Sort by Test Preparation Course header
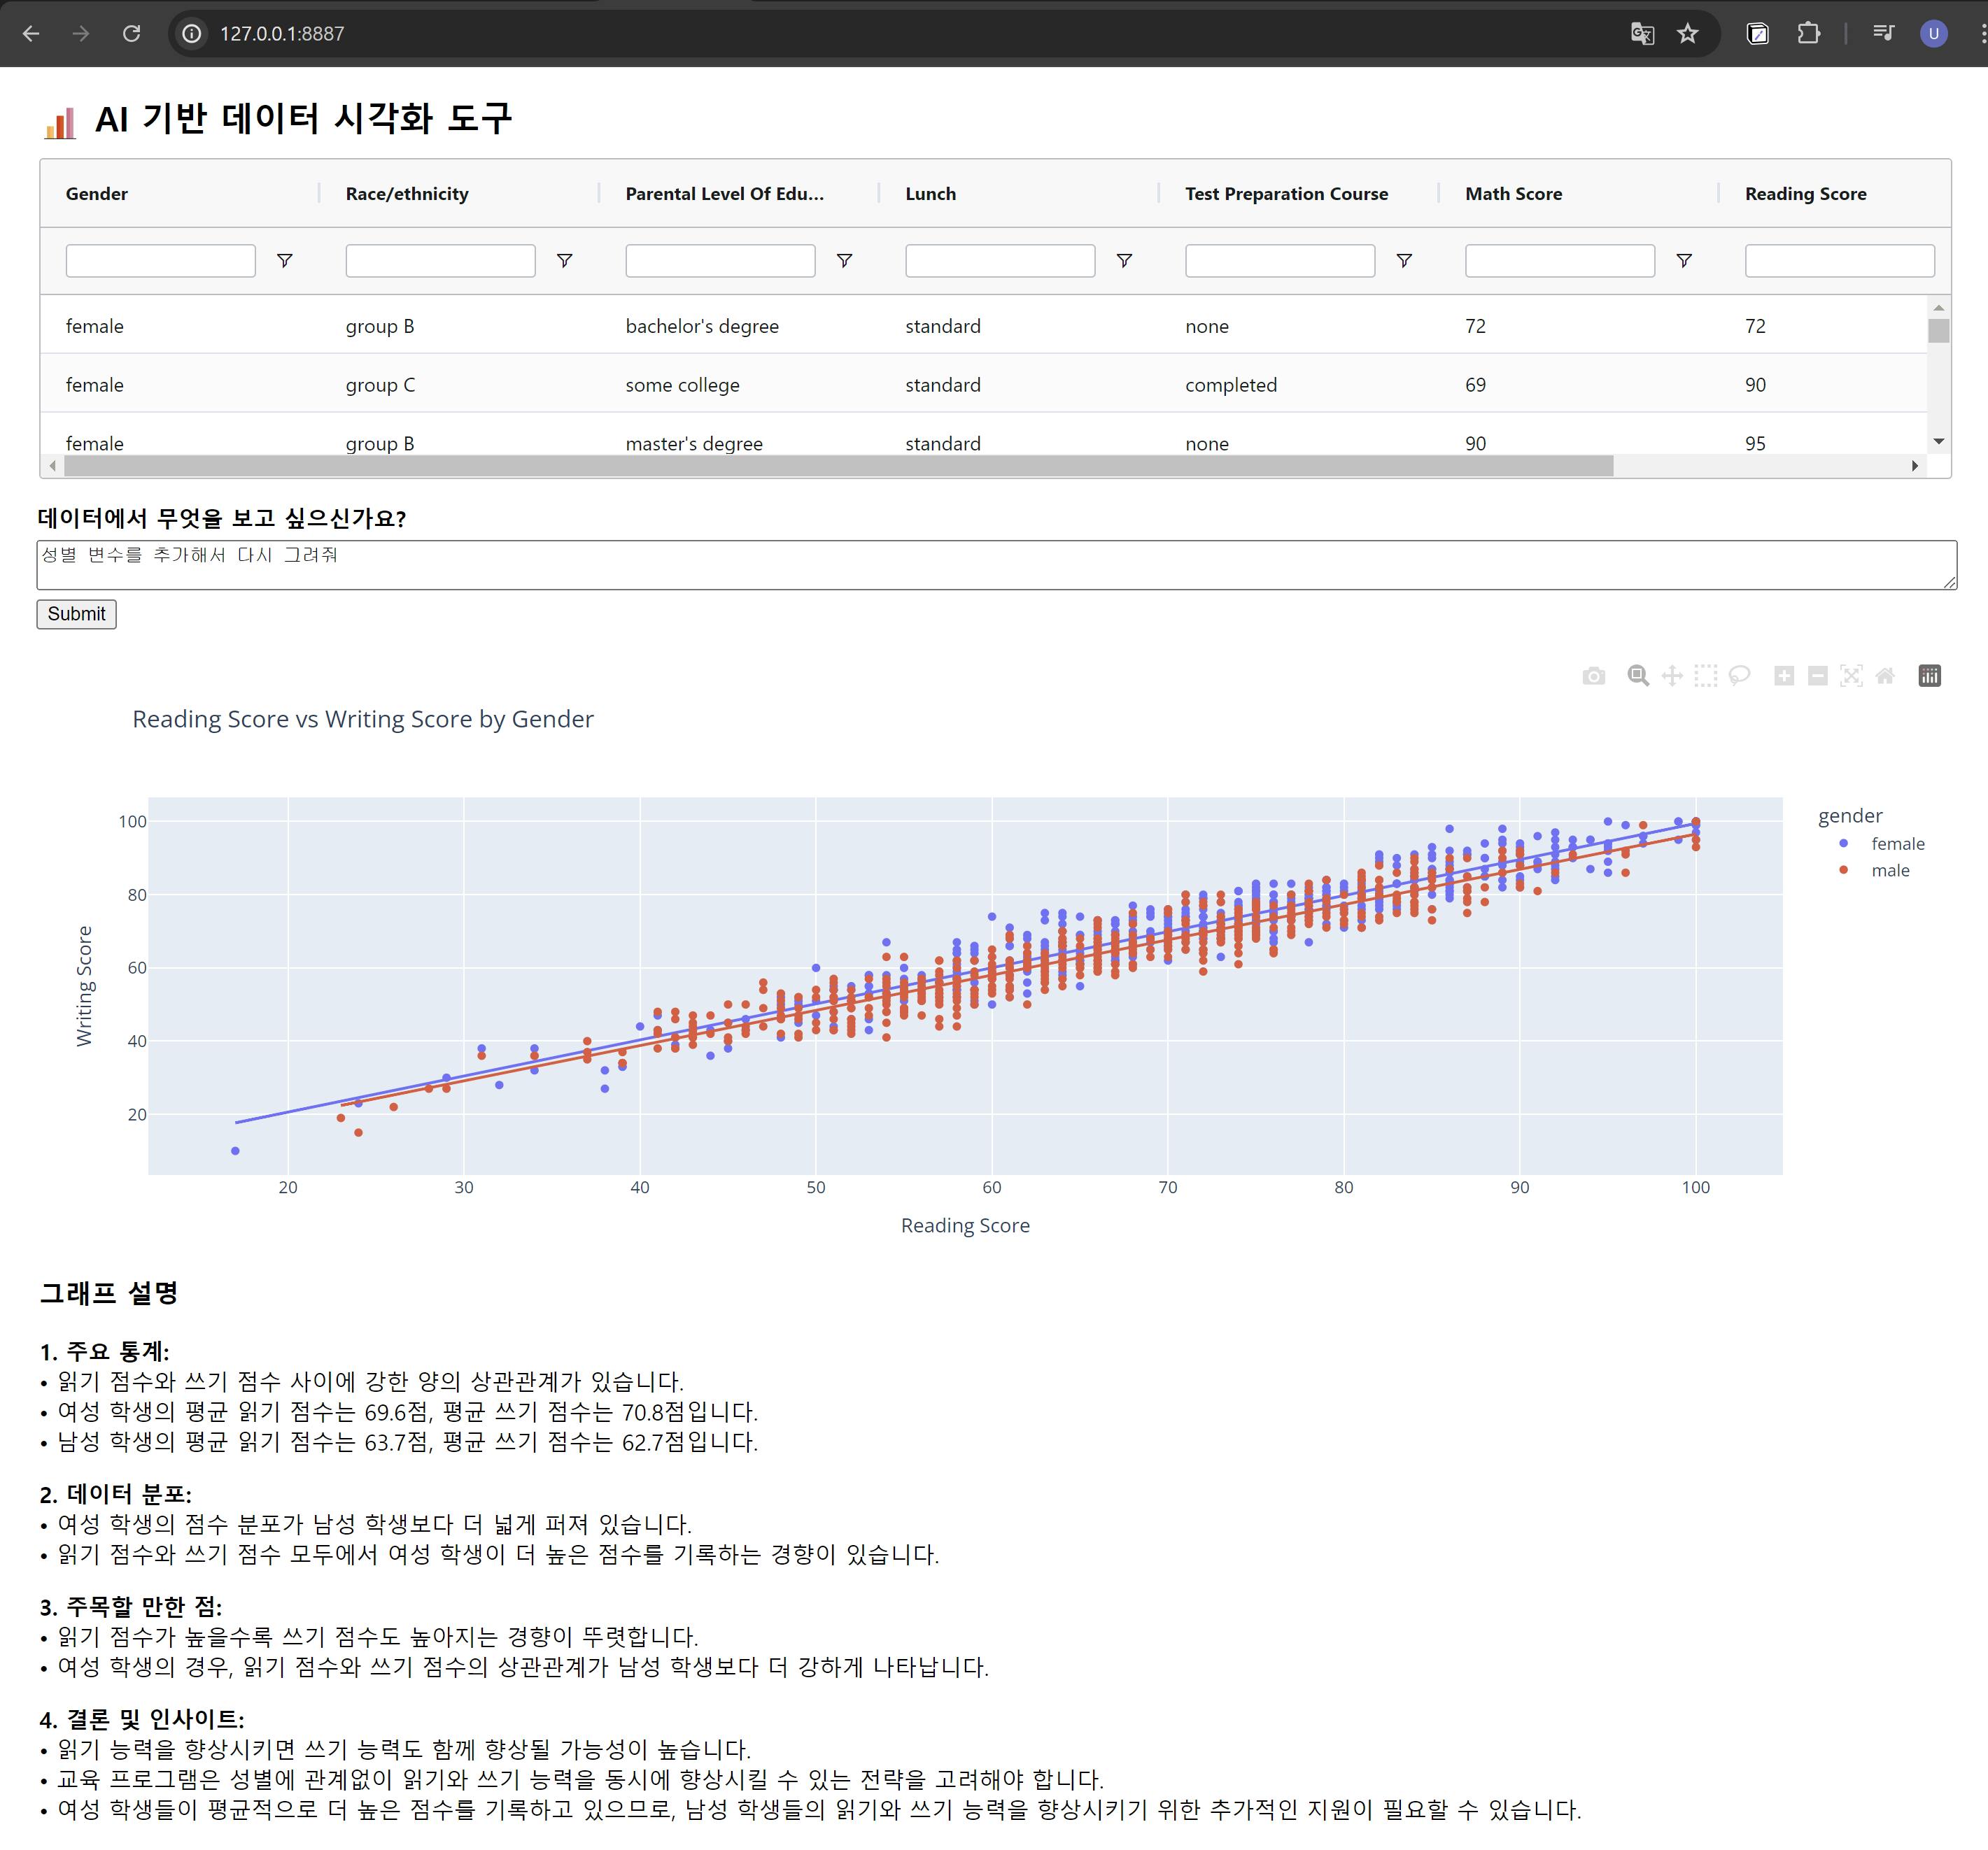Viewport: 1988px width, 1850px height. (1286, 194)
